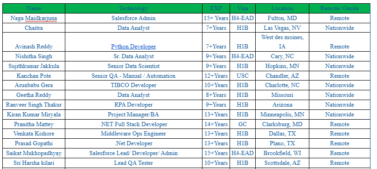This screenshot has width=377, height=169.
Task: Select the Sri Harsha kilari cell
Action: tap(34, 163)
